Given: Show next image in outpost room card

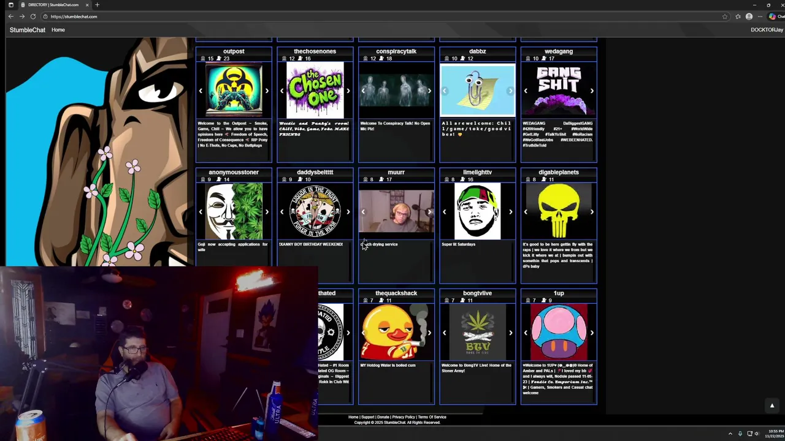Looking at the screenshot, I should [x=267, y=91].
